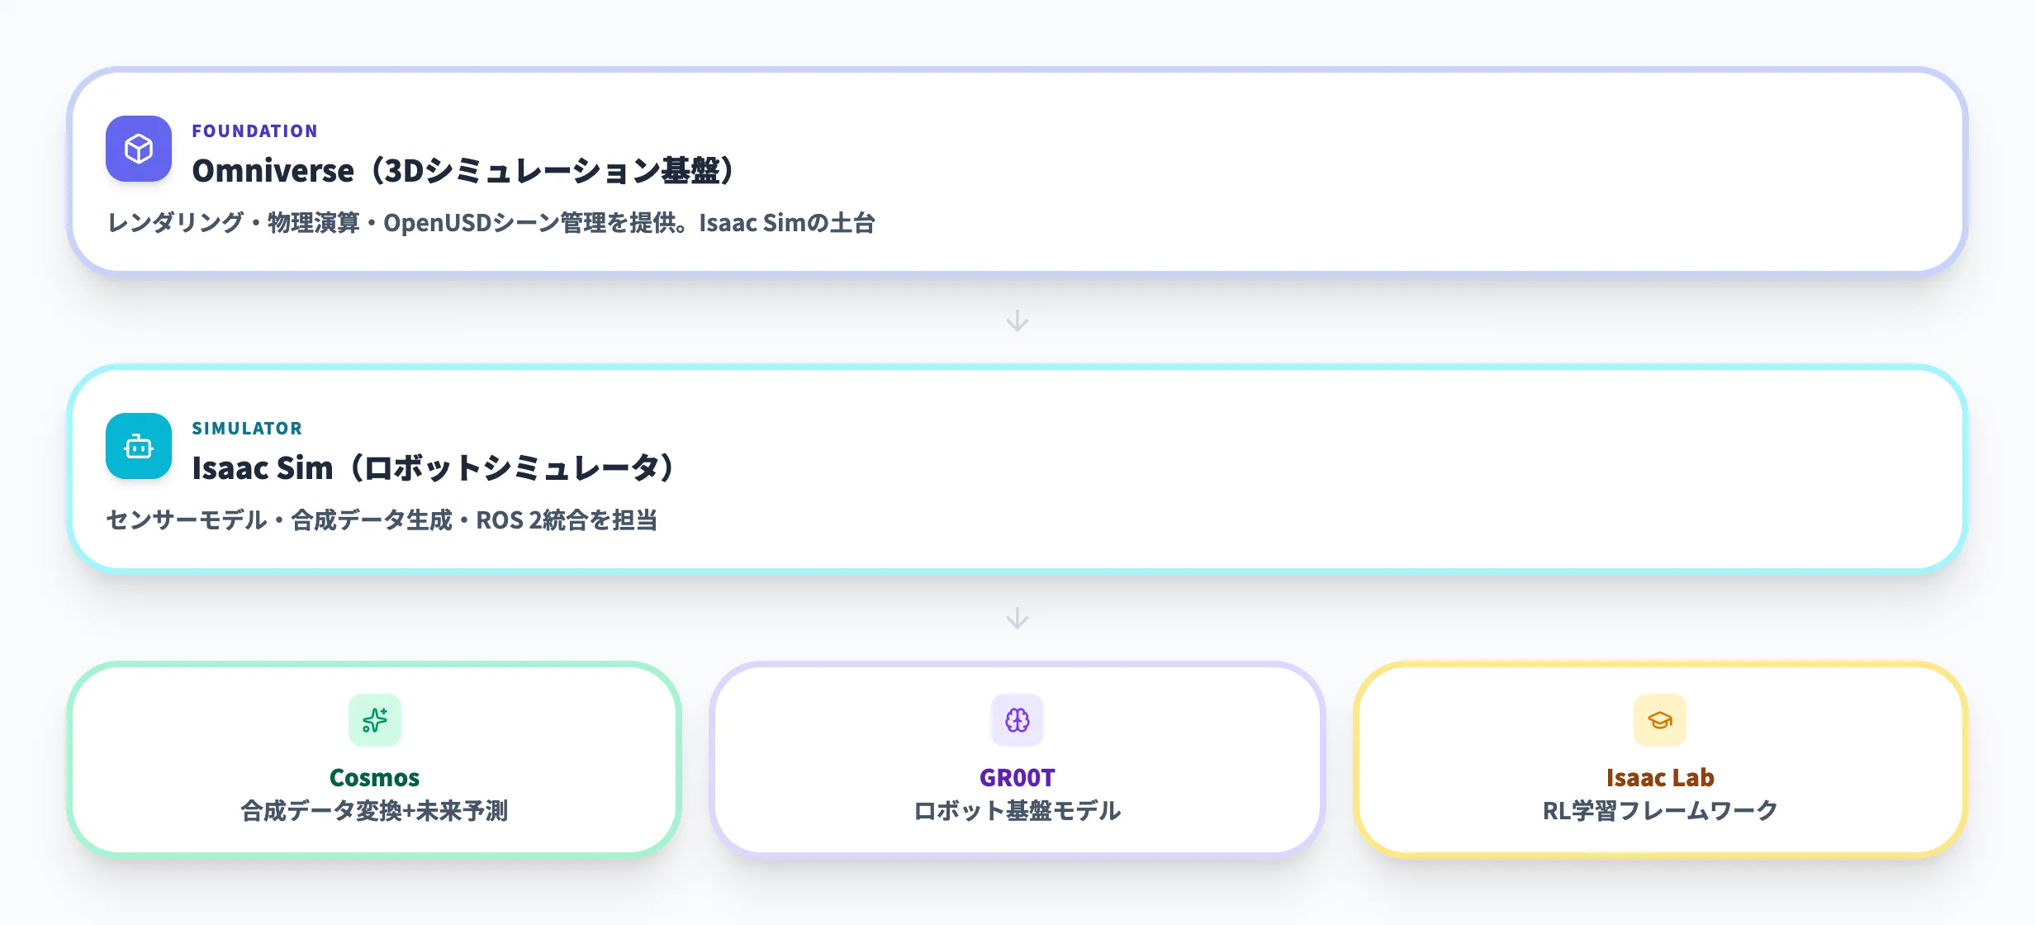Image resolution: width=2035 pixels, height=925 pixels.
Task: Open the Cosmos title link
Action: click(375, 778)
